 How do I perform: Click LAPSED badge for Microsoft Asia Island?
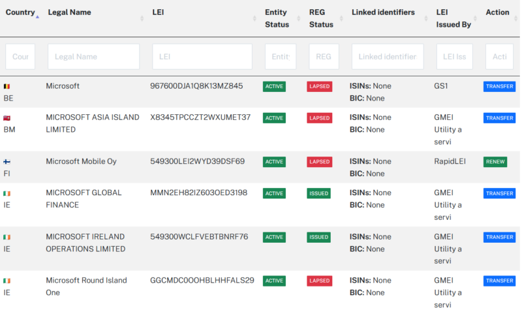pos(319,118)
